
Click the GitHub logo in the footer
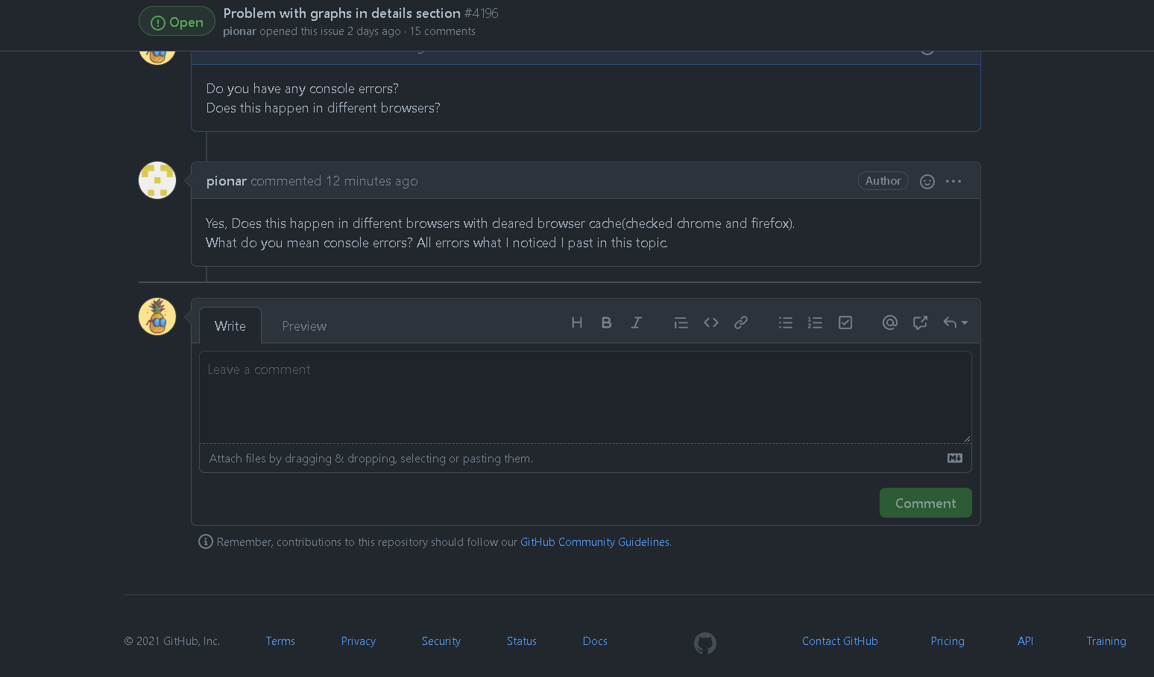click(704, 643)
